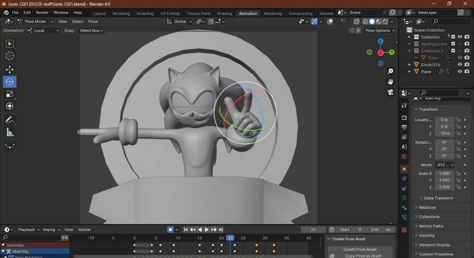Exclude Collection from the view layer
This screenshot has height=258, width=474.
(453, 37)
